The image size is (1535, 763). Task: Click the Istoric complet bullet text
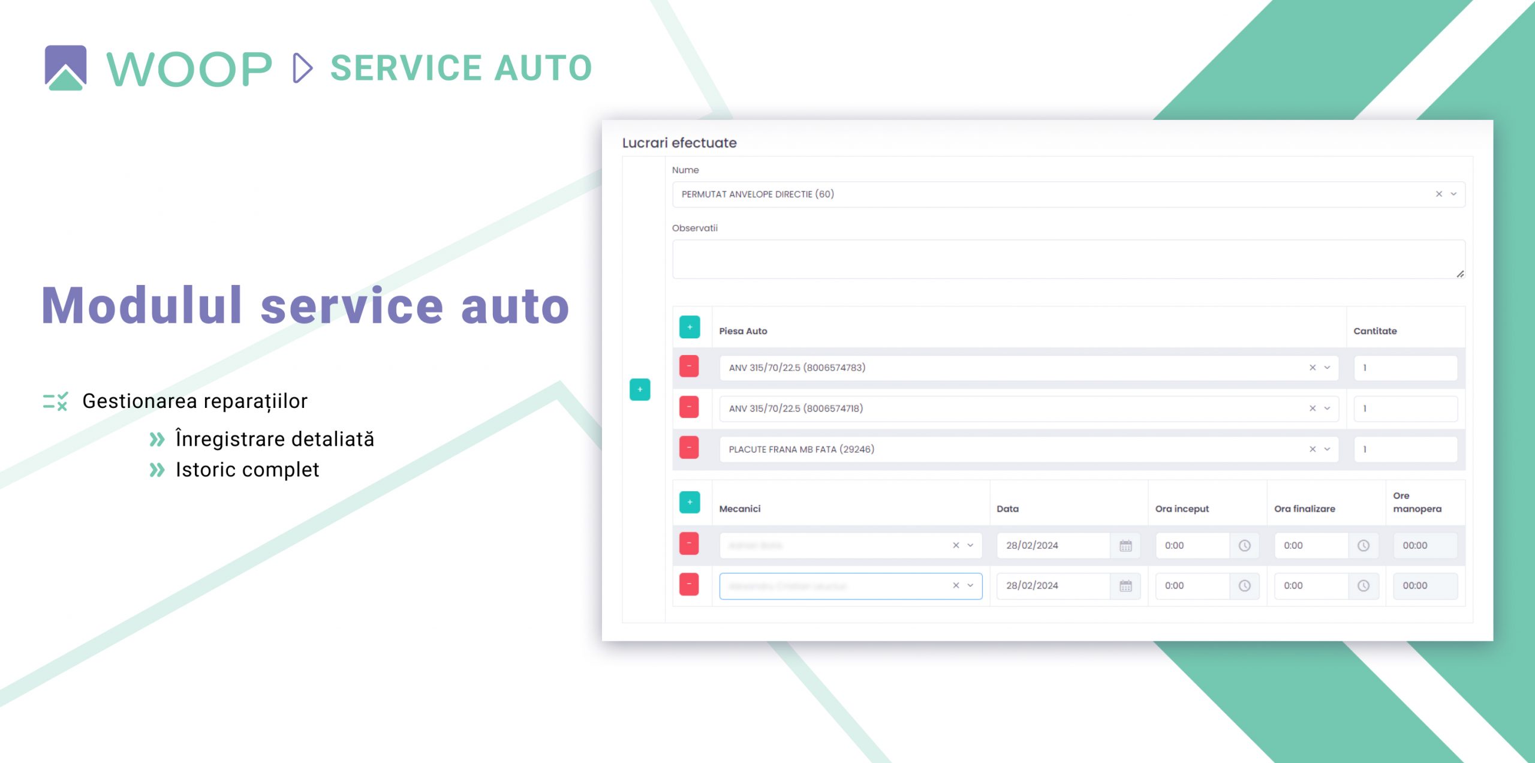[247, 470]
